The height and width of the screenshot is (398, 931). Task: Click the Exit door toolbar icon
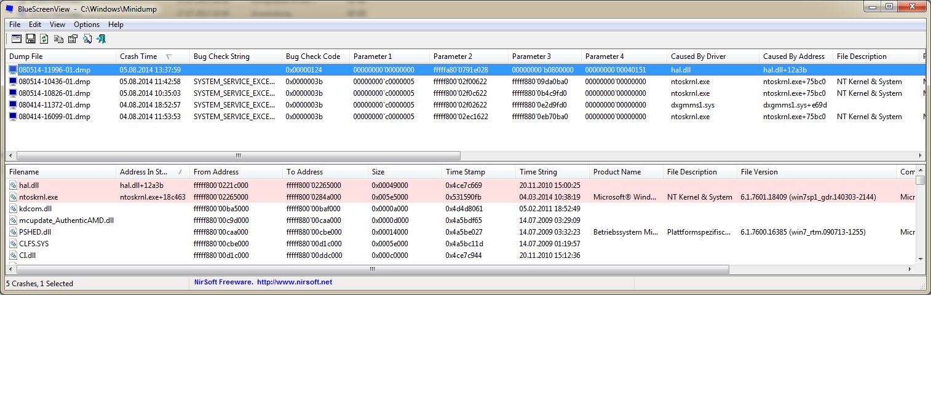click(101, 39)
